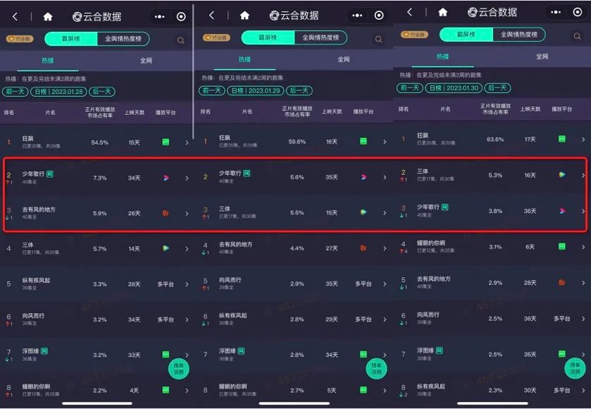Tap the green 榜单说明 floating button on middle screen
This screenshot has width=591, height=409.
click(x=377, y=367)
